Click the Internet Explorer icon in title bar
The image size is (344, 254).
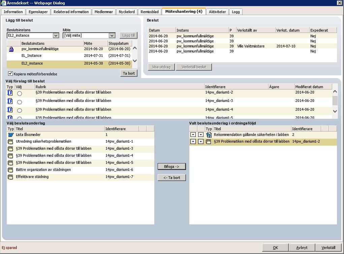(x=3, y=3)
